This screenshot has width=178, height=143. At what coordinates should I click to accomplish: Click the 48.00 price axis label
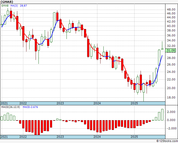tap(171, 9)
